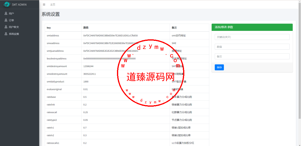Select the ratetype2 key cell
301x146 pixels.
63,120
